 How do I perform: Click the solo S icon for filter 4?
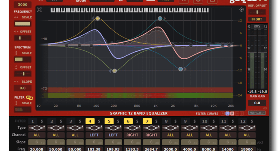99,121
